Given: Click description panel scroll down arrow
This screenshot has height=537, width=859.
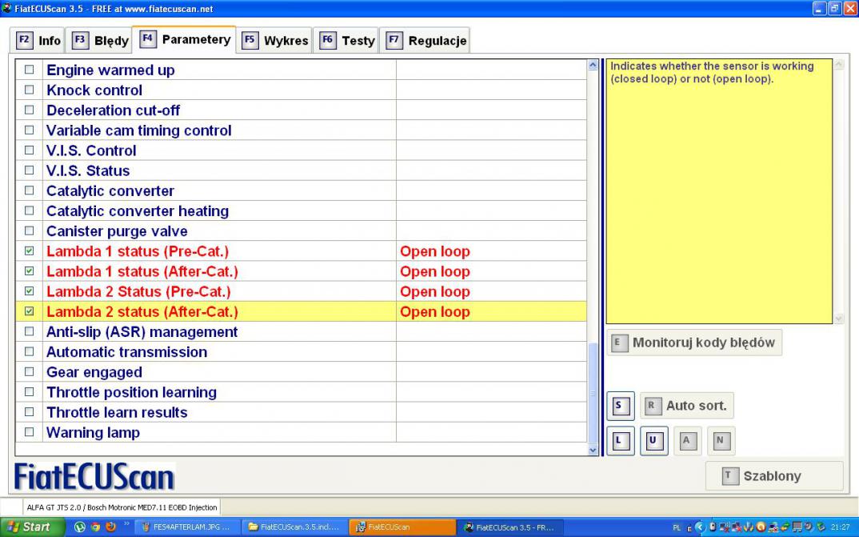Looking at the screenshot, I should [x=839, y=319].
